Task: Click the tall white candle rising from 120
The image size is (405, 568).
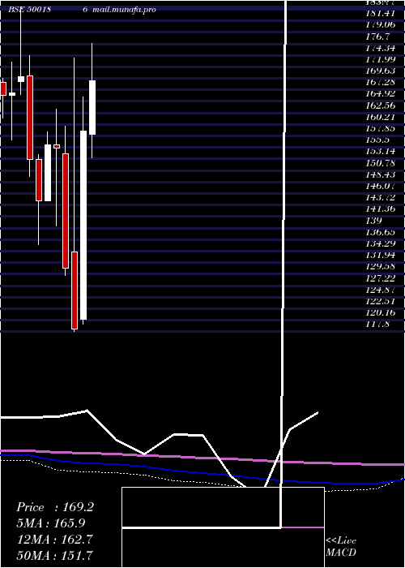Action: [83, 225]
